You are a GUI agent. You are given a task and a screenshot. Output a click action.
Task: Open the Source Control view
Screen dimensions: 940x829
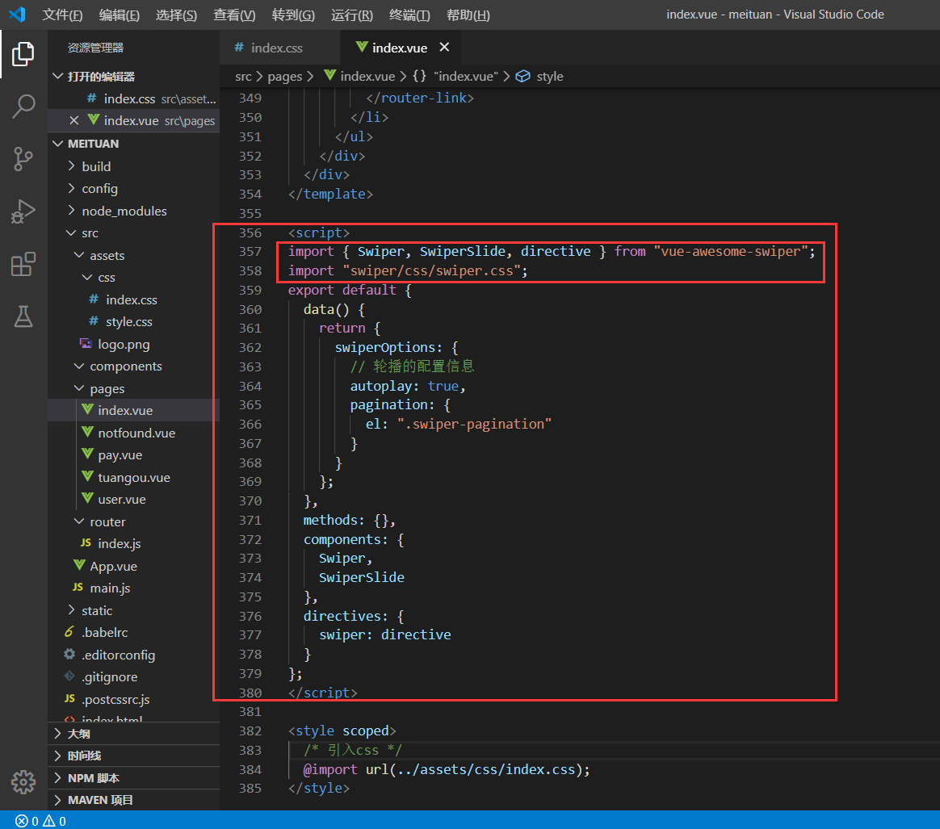(x=23, y=159)
